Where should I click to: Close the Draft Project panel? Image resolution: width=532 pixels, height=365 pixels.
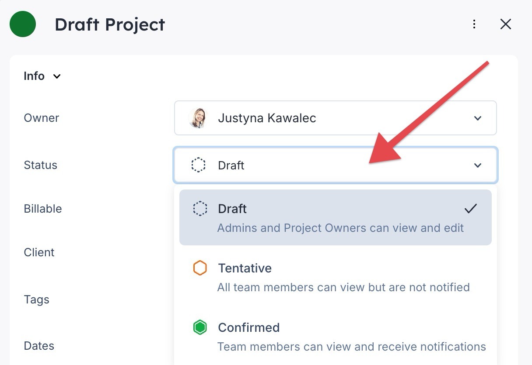click(x=505, y=24)
